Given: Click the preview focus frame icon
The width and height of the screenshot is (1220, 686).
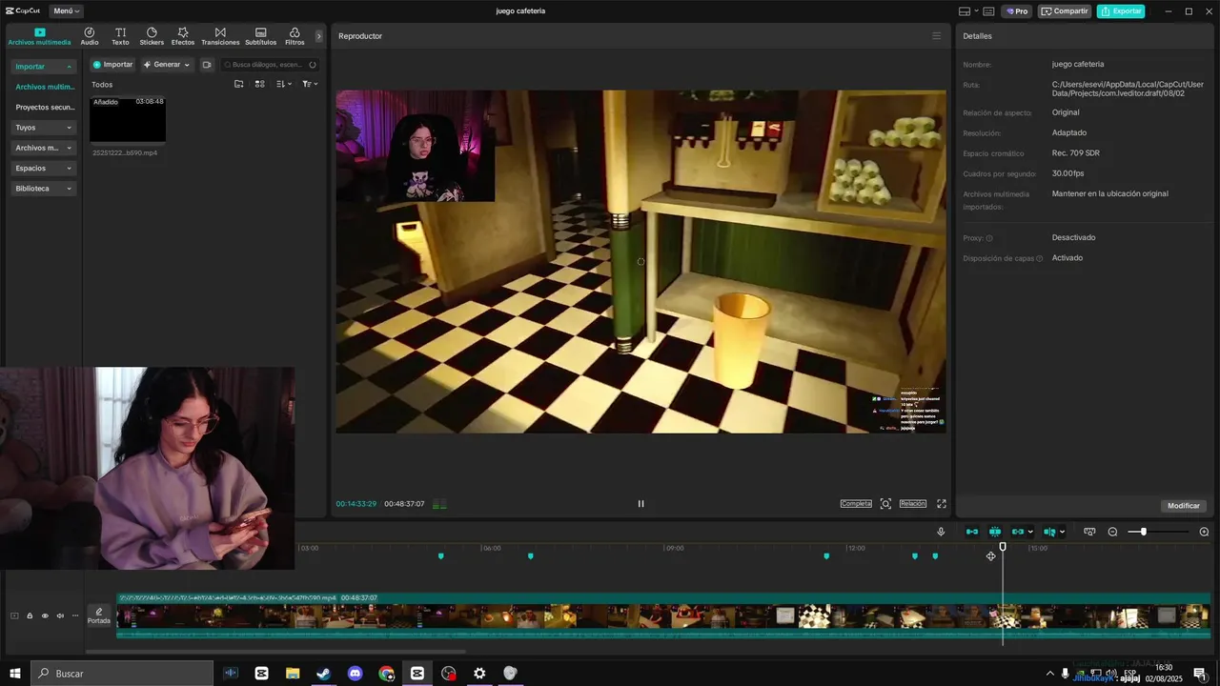Looking at the screenshot, I should (885, 504).
